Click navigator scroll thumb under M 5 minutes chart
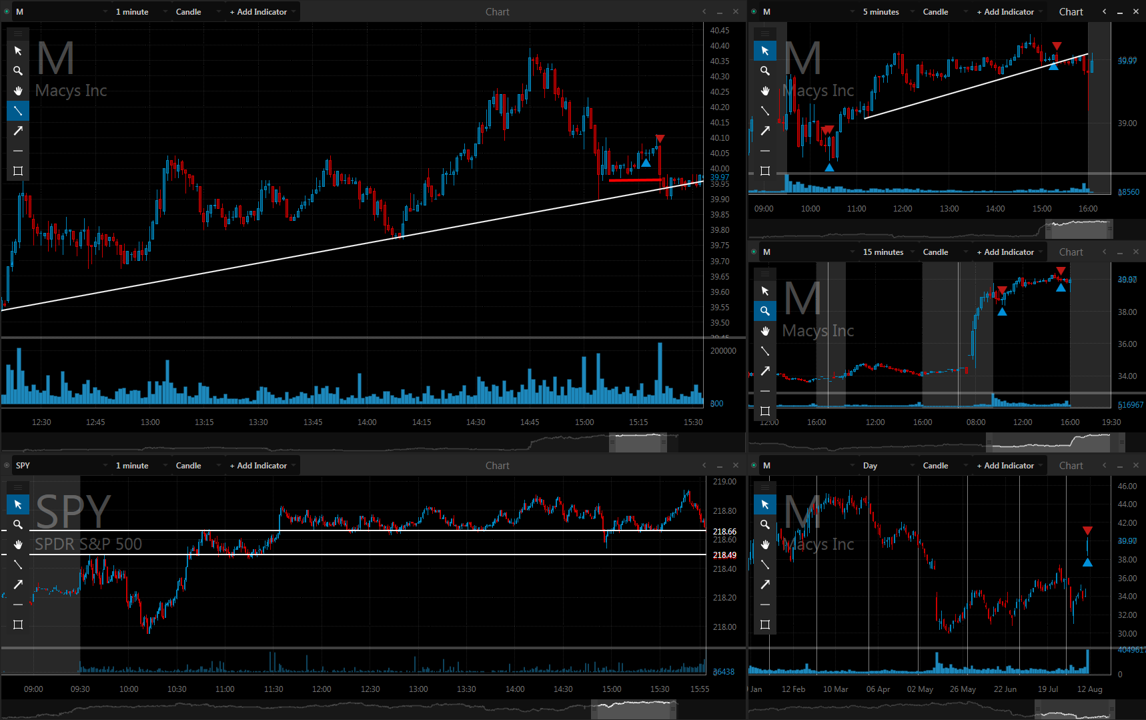 pos(1079,229)
